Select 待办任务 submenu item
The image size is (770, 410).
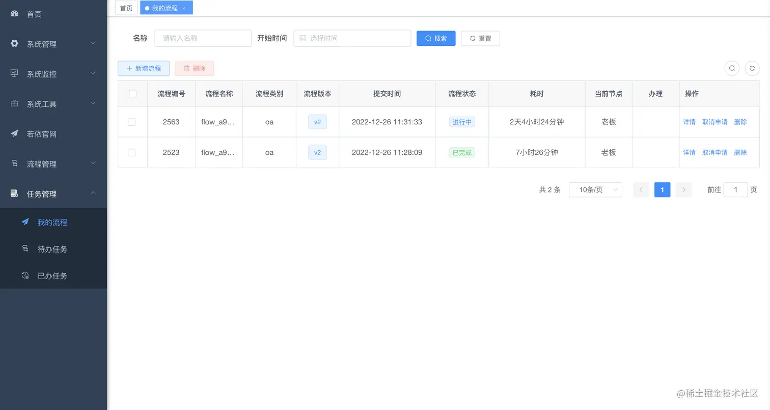click(53, 249)
